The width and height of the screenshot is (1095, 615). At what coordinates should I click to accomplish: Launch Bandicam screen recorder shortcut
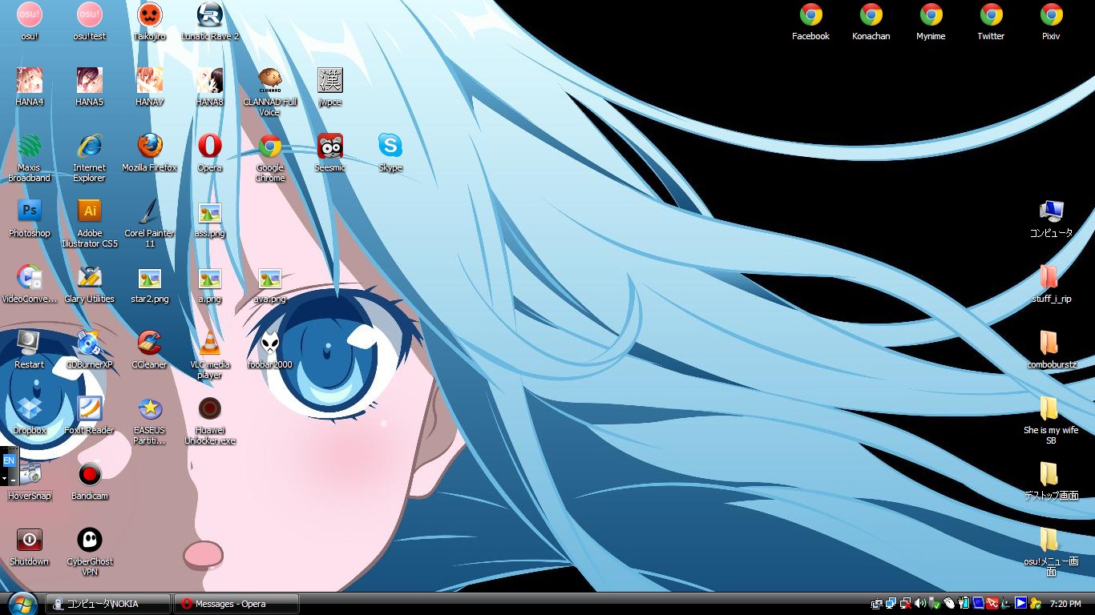pyautogui.click(x=89, y=481)
